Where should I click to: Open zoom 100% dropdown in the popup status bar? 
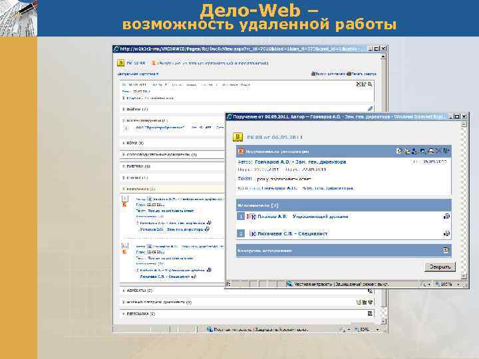point(458,285)
